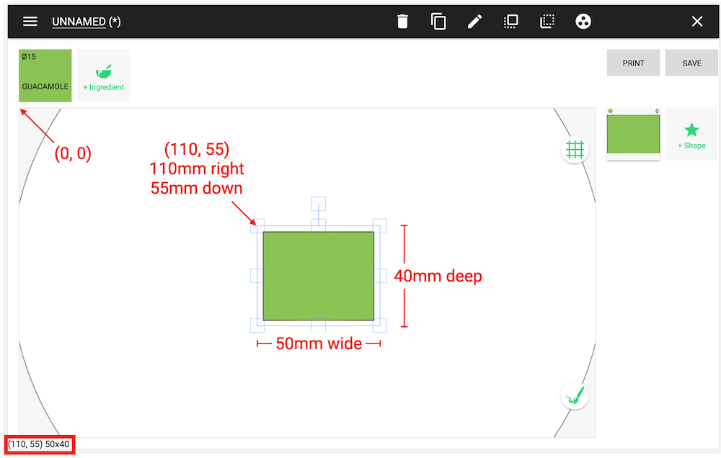Screen dimensions: 721x458
Task: Select the GUACAMOLE ingredient swatch
Action: coord(45,76)
